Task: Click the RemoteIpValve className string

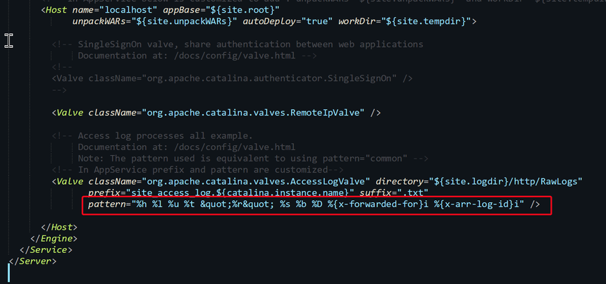Action: coord(254,113)
